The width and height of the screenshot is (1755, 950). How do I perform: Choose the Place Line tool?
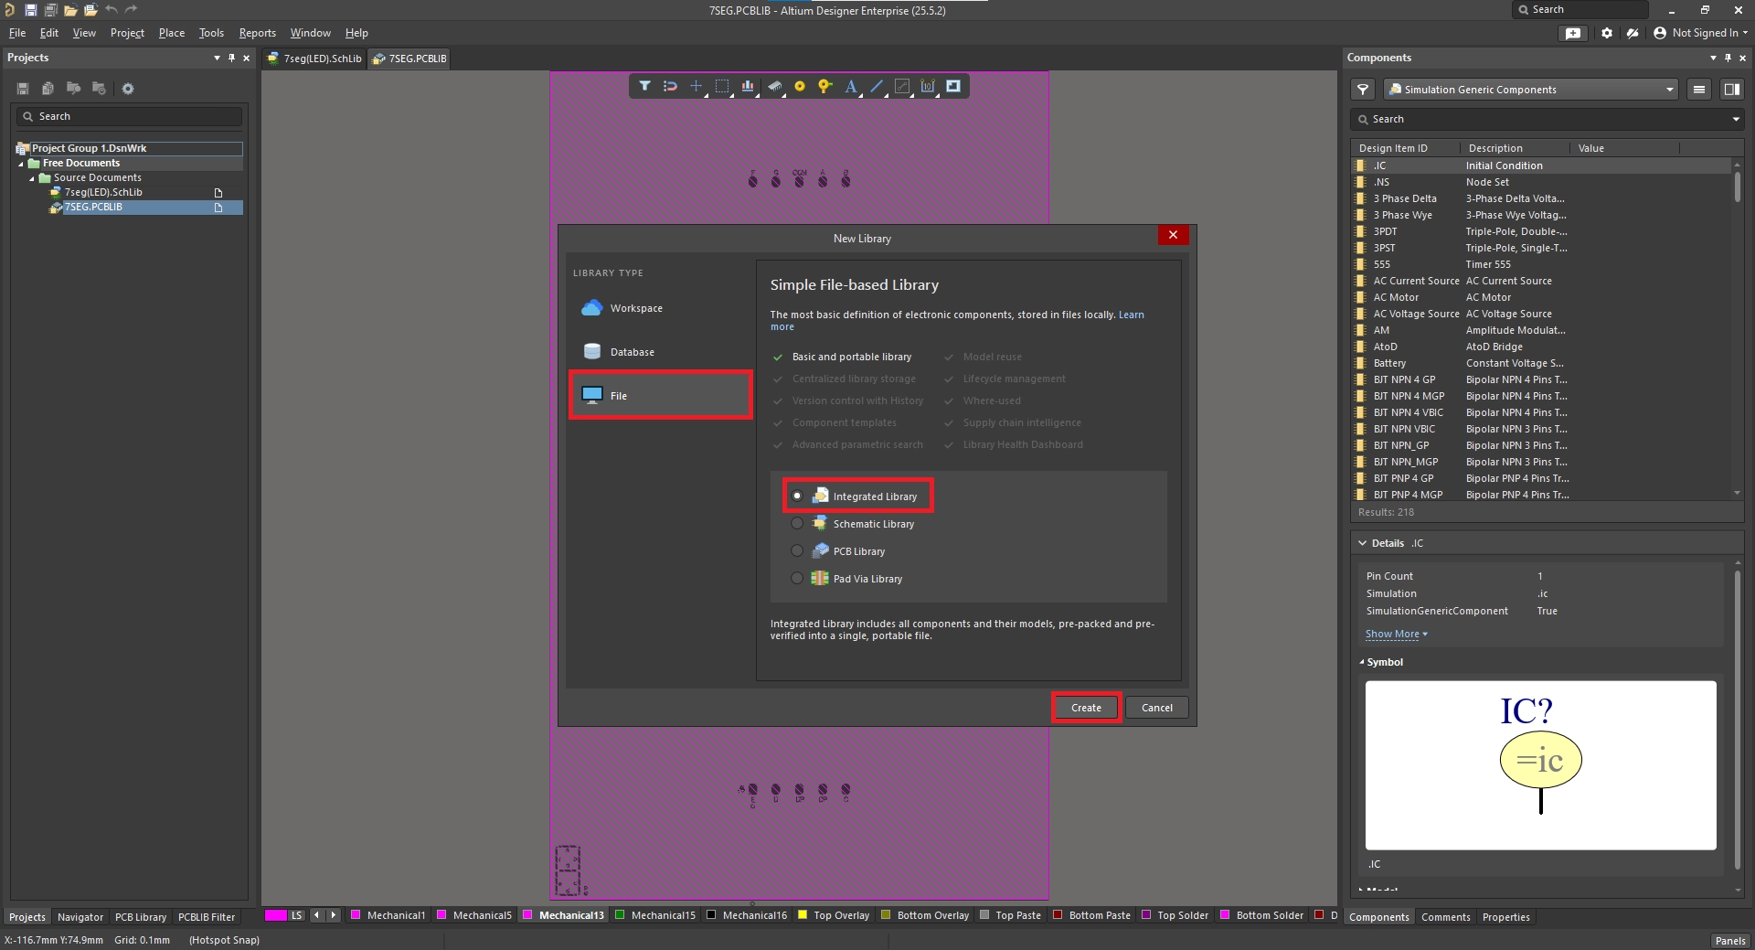[x=877, y=86]
